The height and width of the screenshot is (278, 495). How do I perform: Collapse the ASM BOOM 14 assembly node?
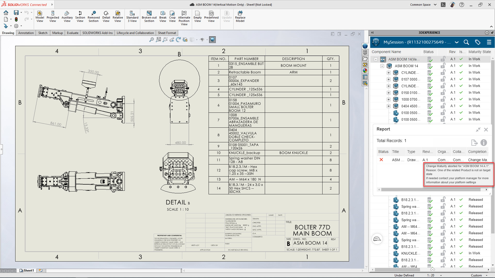click(x=382, y=66)
